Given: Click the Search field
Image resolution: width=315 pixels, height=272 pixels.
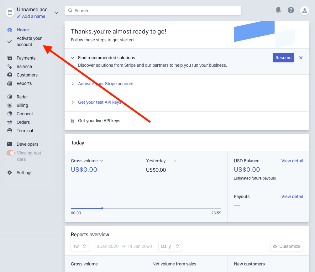Looking at the screenshot, I should click(x=153, y=10).
